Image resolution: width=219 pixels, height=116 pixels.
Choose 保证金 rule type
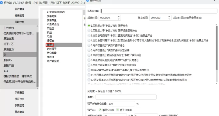click(50, 41)
